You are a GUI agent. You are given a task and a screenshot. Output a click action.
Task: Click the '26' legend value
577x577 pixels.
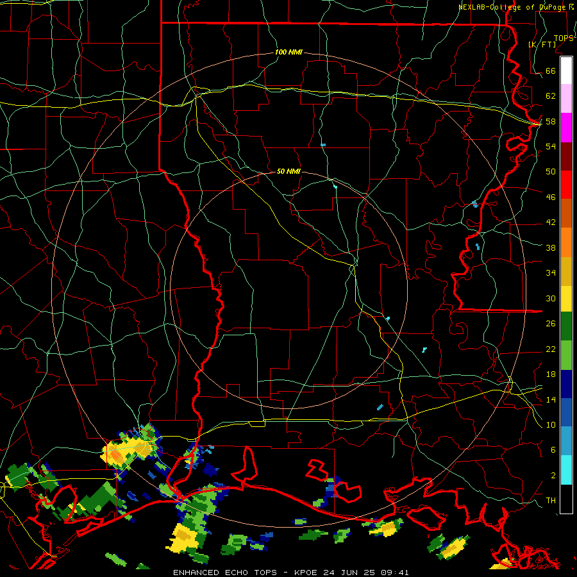[551, 324]
